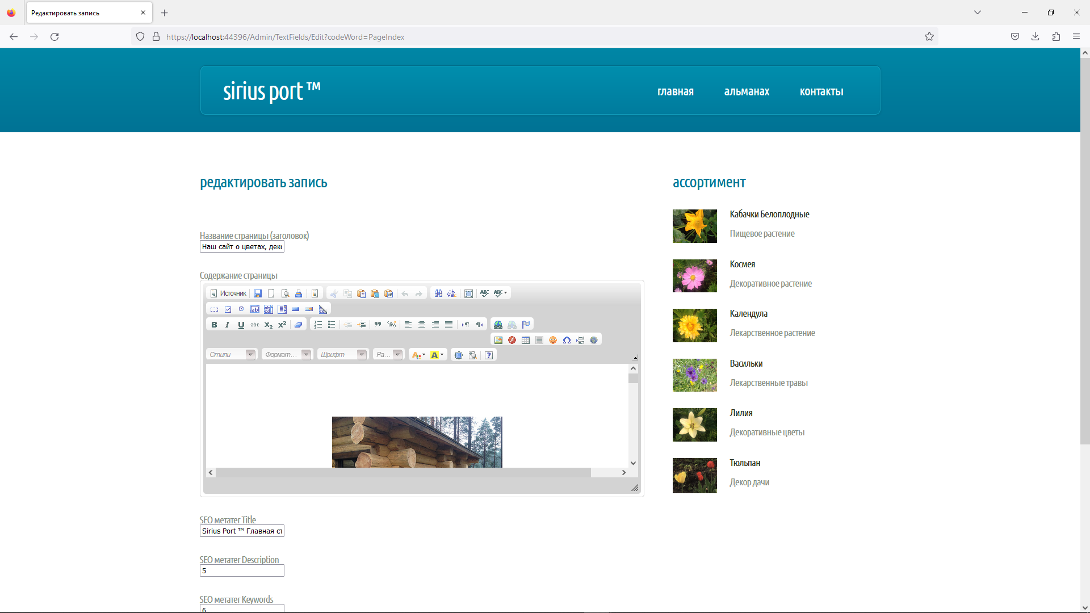Open the альманах menu item

[747, 91]
